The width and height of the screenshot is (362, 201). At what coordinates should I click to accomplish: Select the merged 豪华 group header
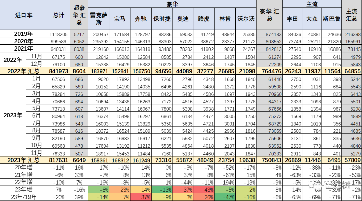point(172,4)
